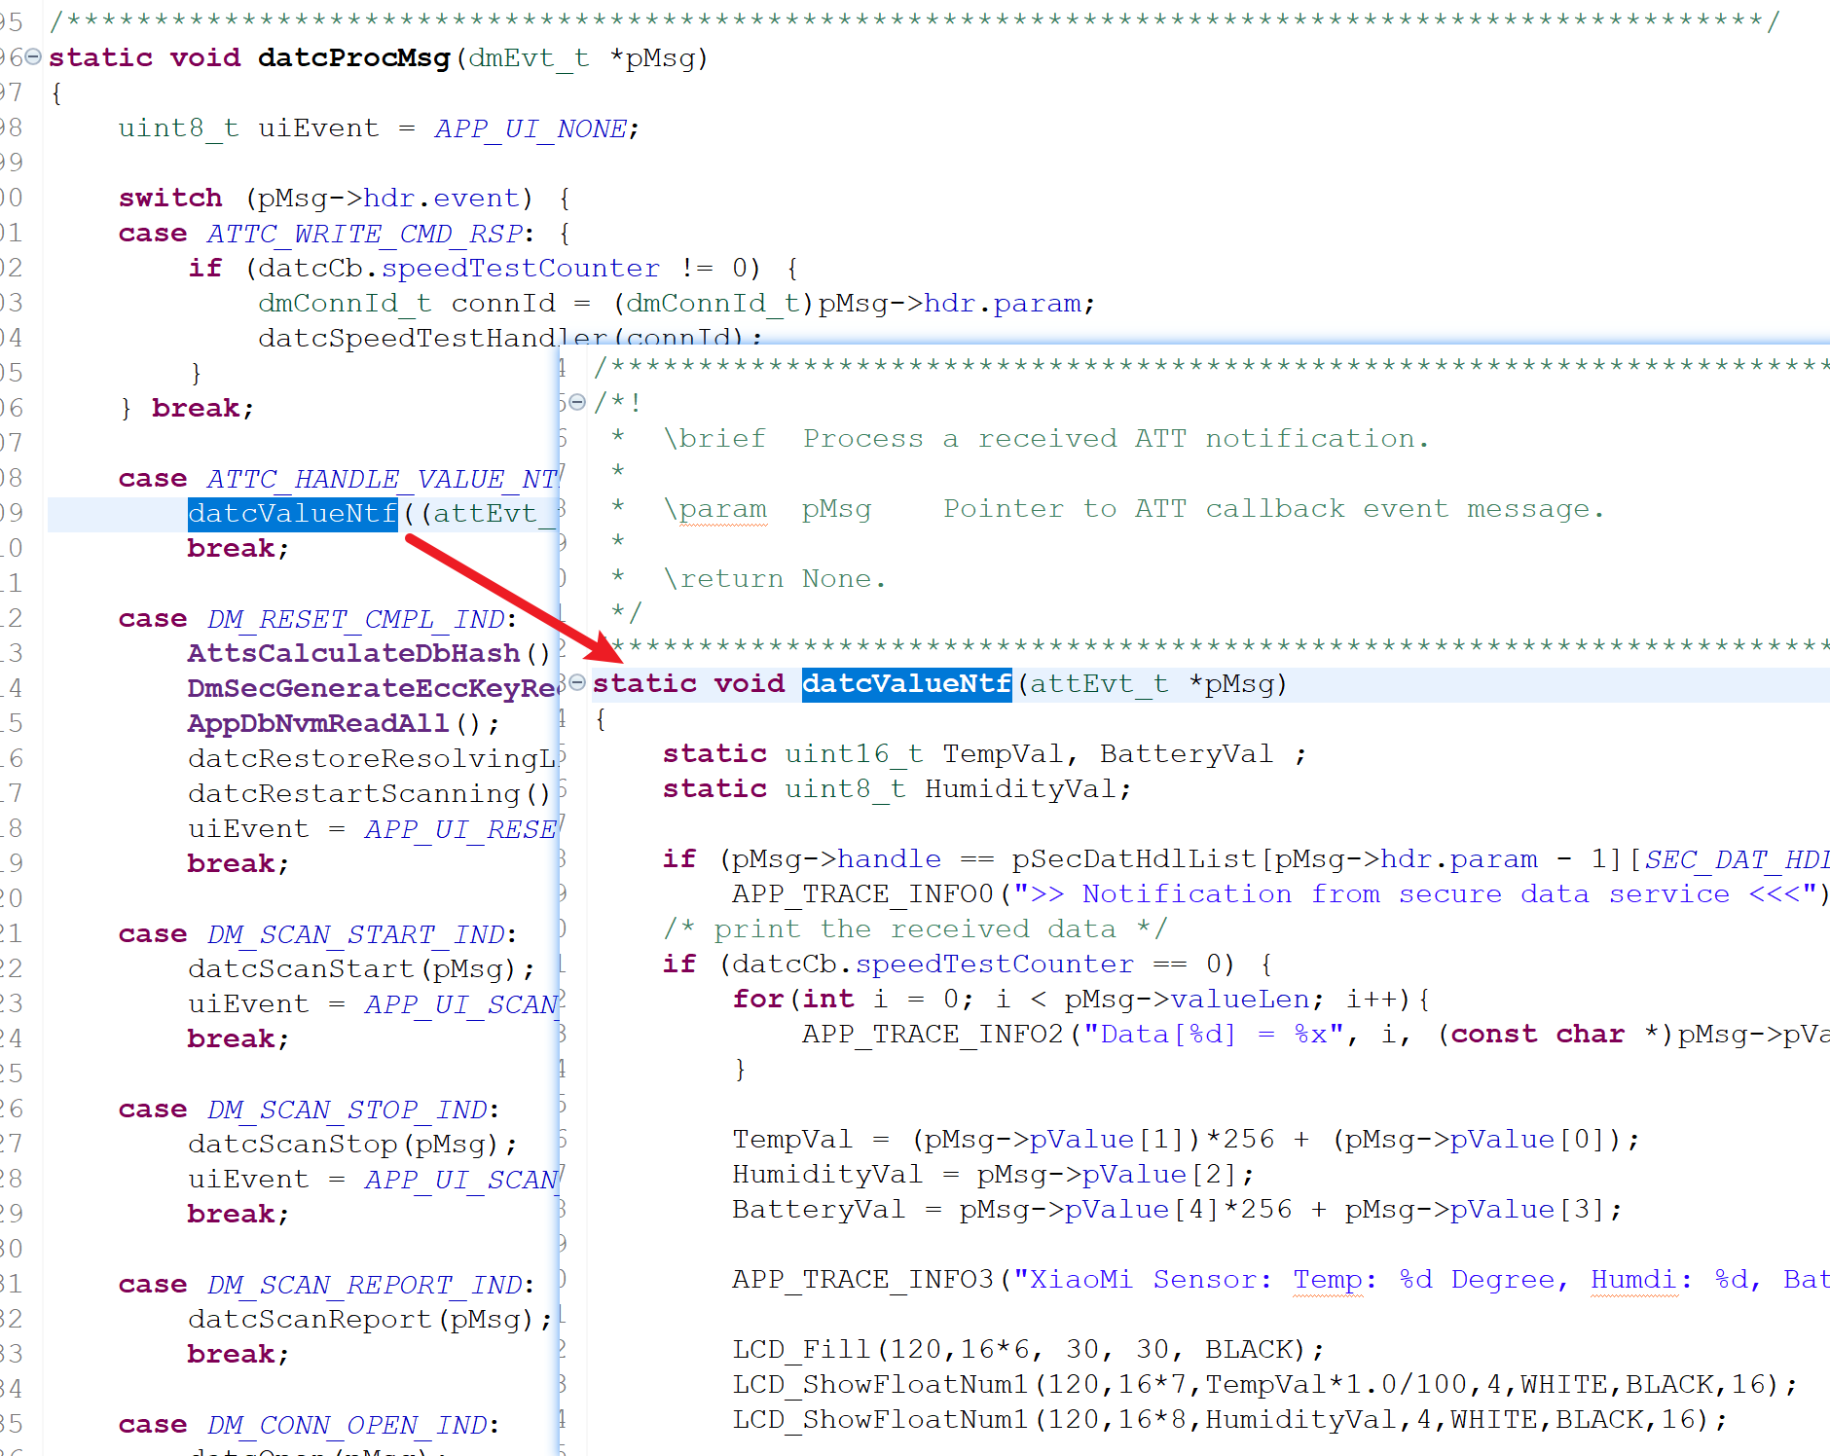1830x1456 pixels.
Task: Collapse the brief comment block fold marker
Action: pos(577,402)
